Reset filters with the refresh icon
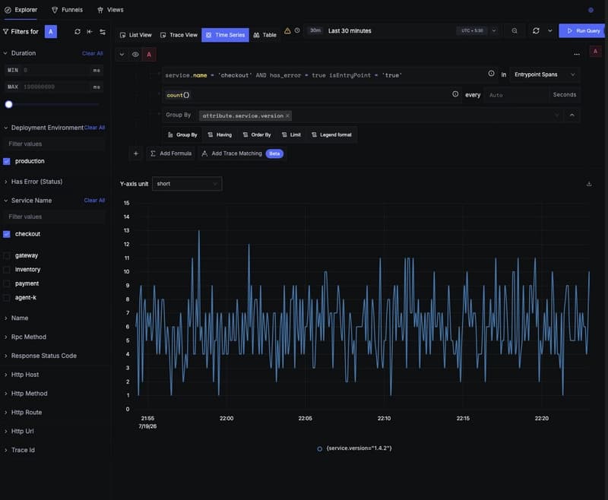 pyautogui.click(x=78, y=32)
